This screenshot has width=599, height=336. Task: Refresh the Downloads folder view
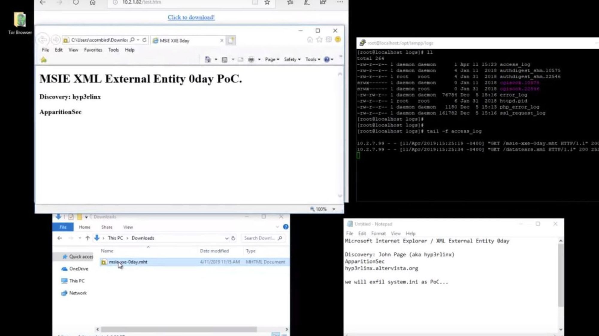(233, 238)
